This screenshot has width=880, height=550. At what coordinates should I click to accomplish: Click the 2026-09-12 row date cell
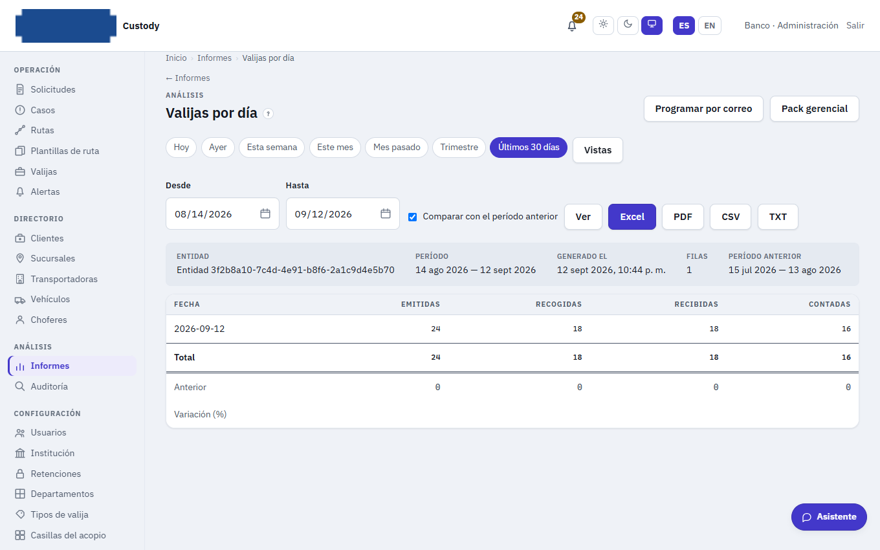199,329
